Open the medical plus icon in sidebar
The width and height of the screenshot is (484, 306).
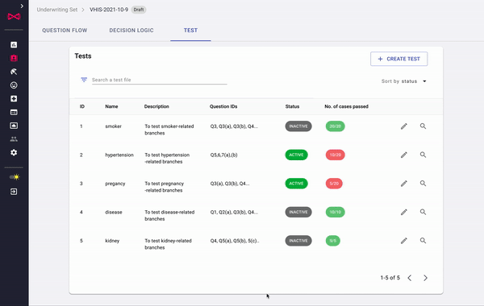click(x=14, y=98)
